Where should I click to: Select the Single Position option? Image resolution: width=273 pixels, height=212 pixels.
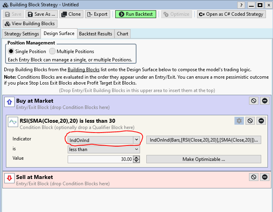pyautogui.click(x=11, y=52)
